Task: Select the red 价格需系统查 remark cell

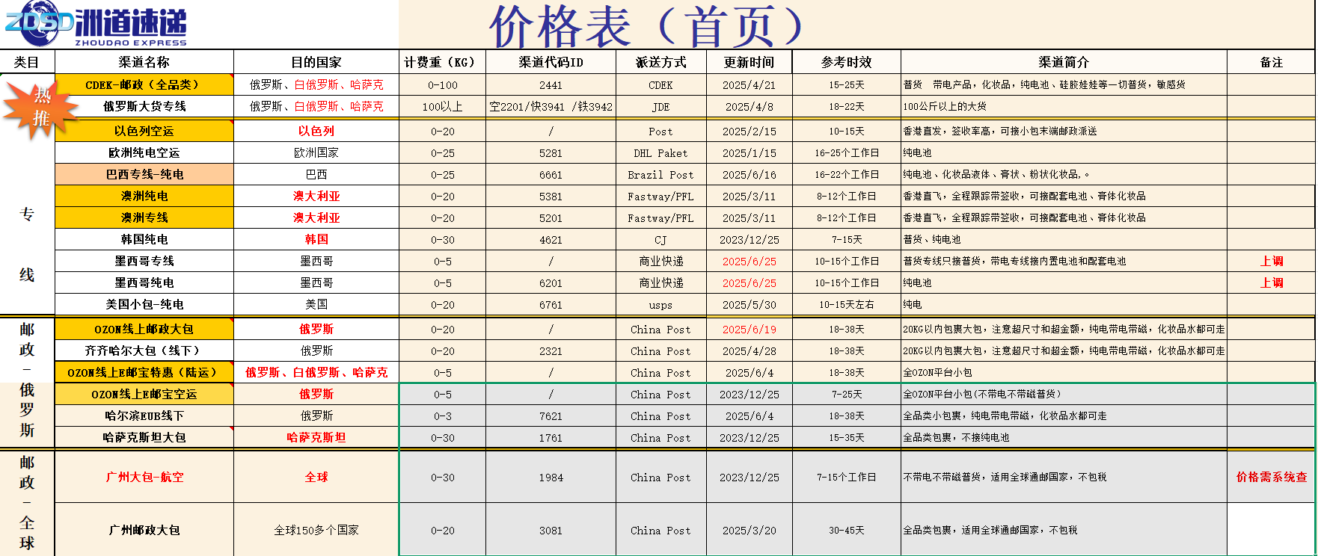Action: pos(1272,477)
